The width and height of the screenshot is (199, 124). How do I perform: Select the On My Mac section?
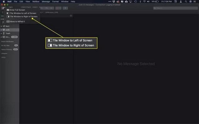tap(5, 46)
